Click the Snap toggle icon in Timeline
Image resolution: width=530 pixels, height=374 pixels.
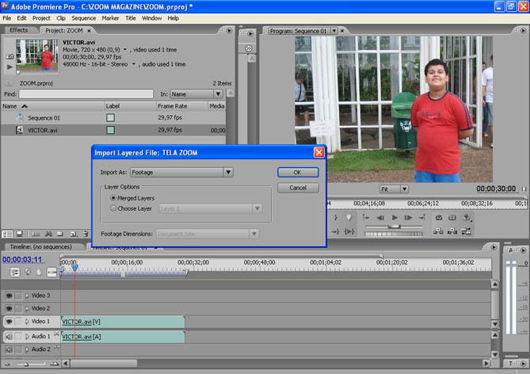(15, 272)
